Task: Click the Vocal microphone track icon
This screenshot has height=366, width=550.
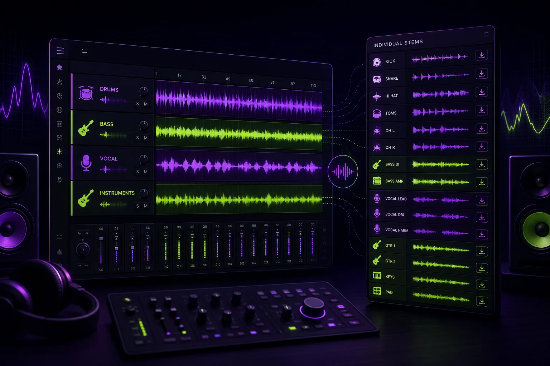Action: 86,163
